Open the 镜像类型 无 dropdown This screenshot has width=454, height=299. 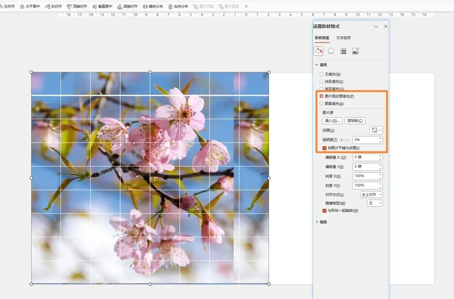(375, 203)
